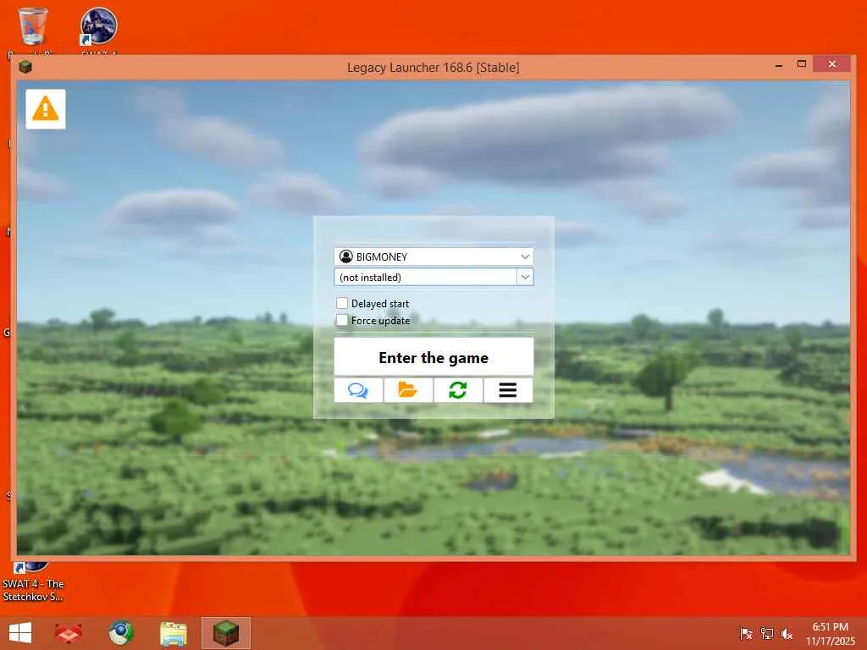
Task: Select SWAT 4 - The Stetchkov shortcut label
Action: coord(33,590)
